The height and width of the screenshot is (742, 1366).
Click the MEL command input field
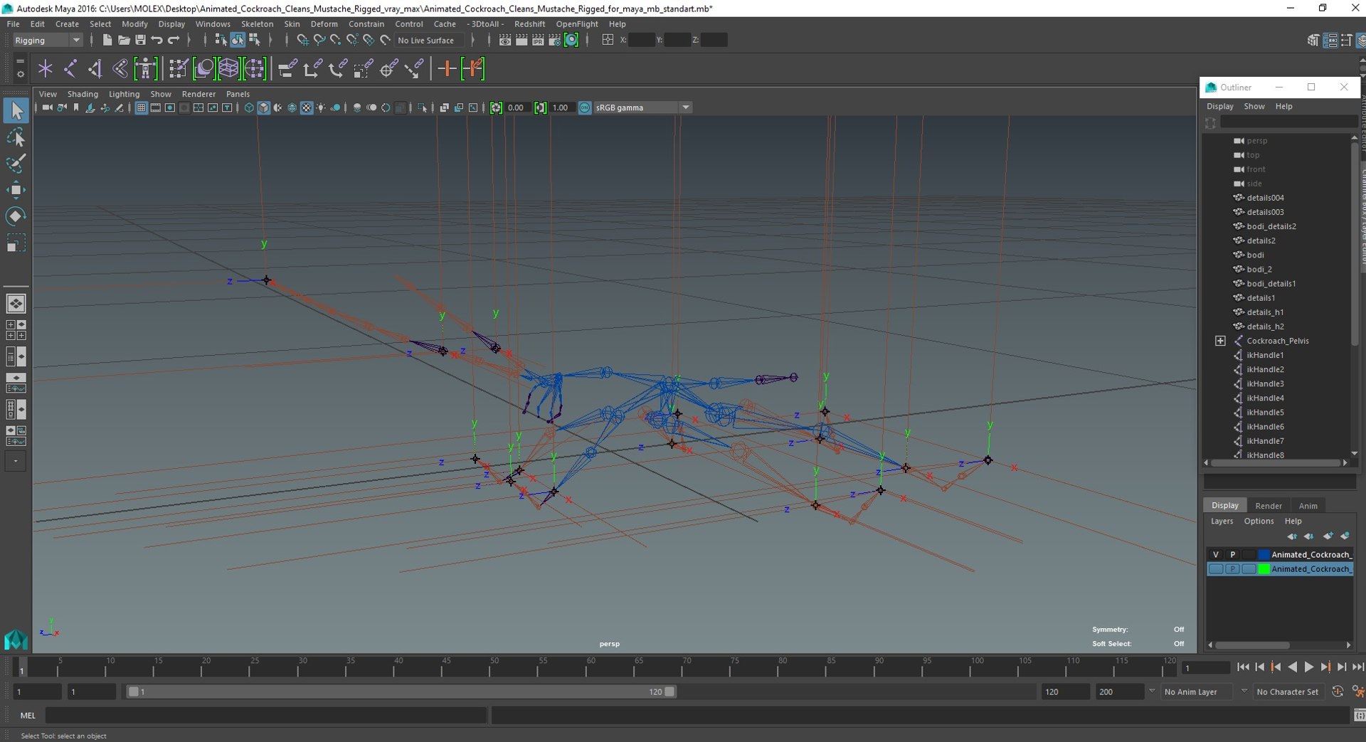coord(266,716)
